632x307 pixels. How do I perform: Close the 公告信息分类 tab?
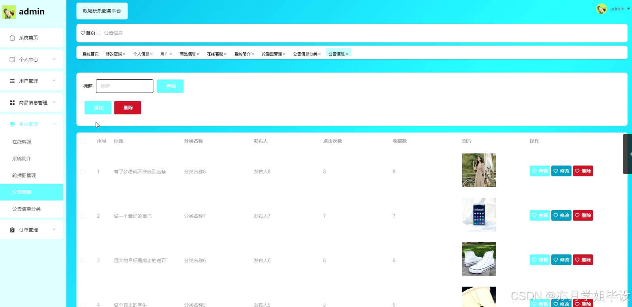tap(319, 54)
